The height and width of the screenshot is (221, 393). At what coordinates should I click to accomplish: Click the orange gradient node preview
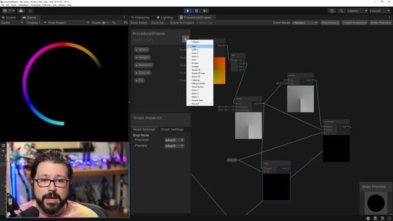[219, 71]
